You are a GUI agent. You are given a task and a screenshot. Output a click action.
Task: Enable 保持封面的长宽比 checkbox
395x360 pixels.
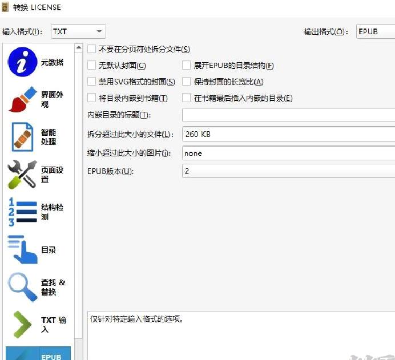click(186, 82)
